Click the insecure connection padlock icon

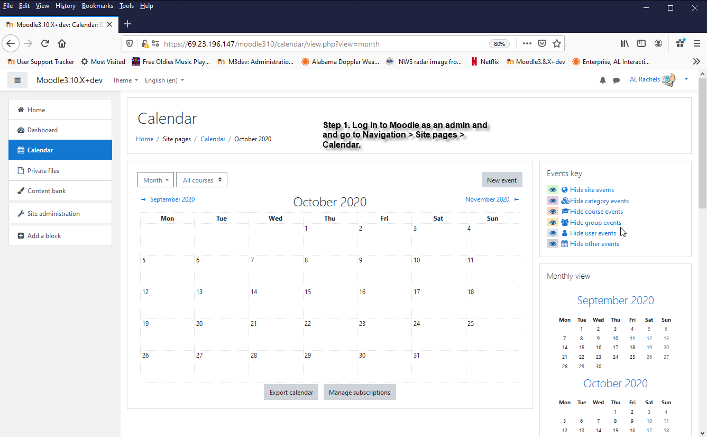coord(144,43)
